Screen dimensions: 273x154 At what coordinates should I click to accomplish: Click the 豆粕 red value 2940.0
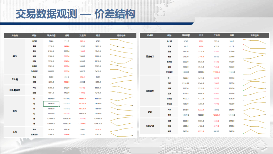pos(216,83)
